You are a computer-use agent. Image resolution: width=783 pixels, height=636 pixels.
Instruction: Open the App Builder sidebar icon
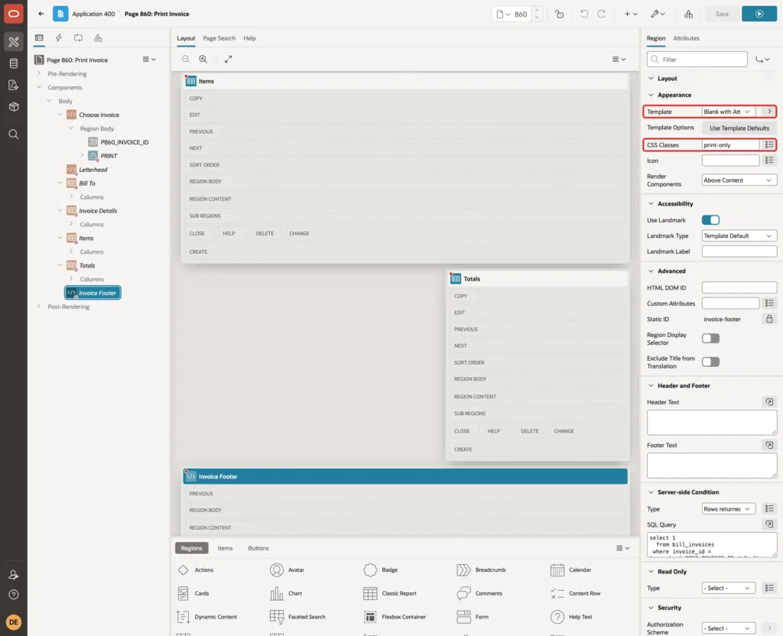[x=14, y=42]
